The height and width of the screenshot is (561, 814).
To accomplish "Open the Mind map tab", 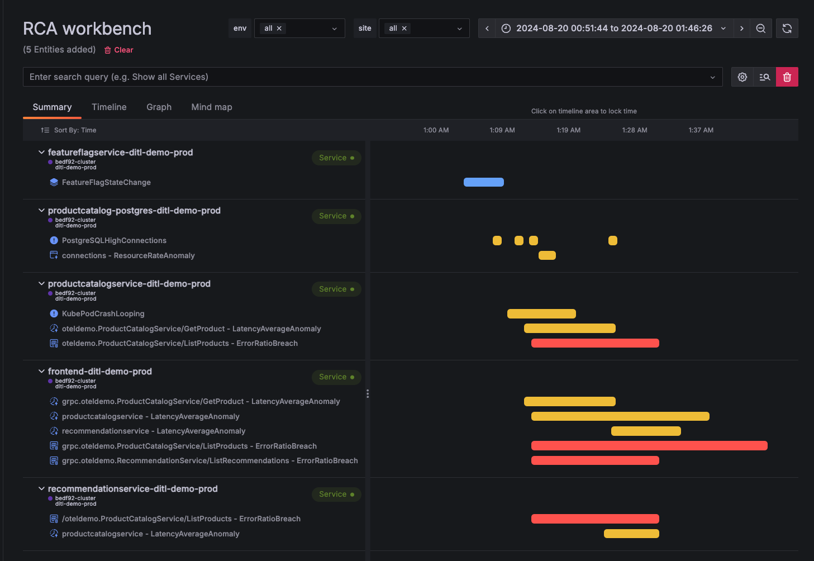I will tap(211, 107).
